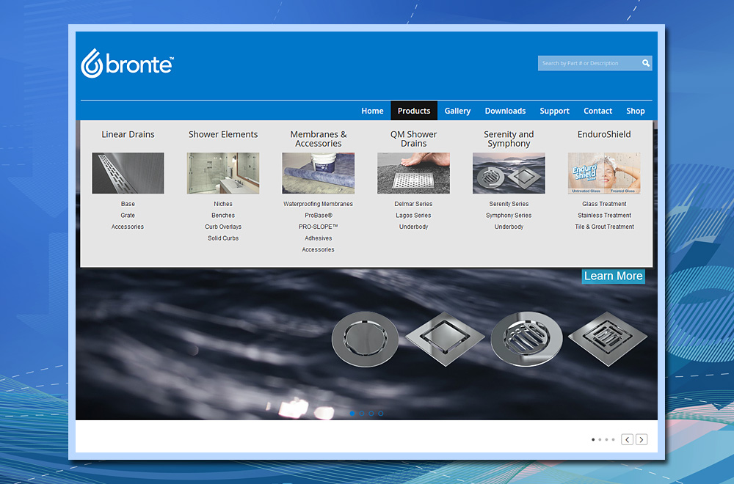Select the Niches link
This screenshot has height=484, width=734.
223,204
